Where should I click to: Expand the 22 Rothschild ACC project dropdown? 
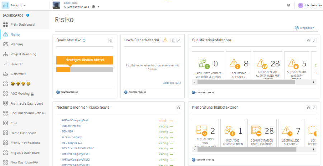(98, 7)
